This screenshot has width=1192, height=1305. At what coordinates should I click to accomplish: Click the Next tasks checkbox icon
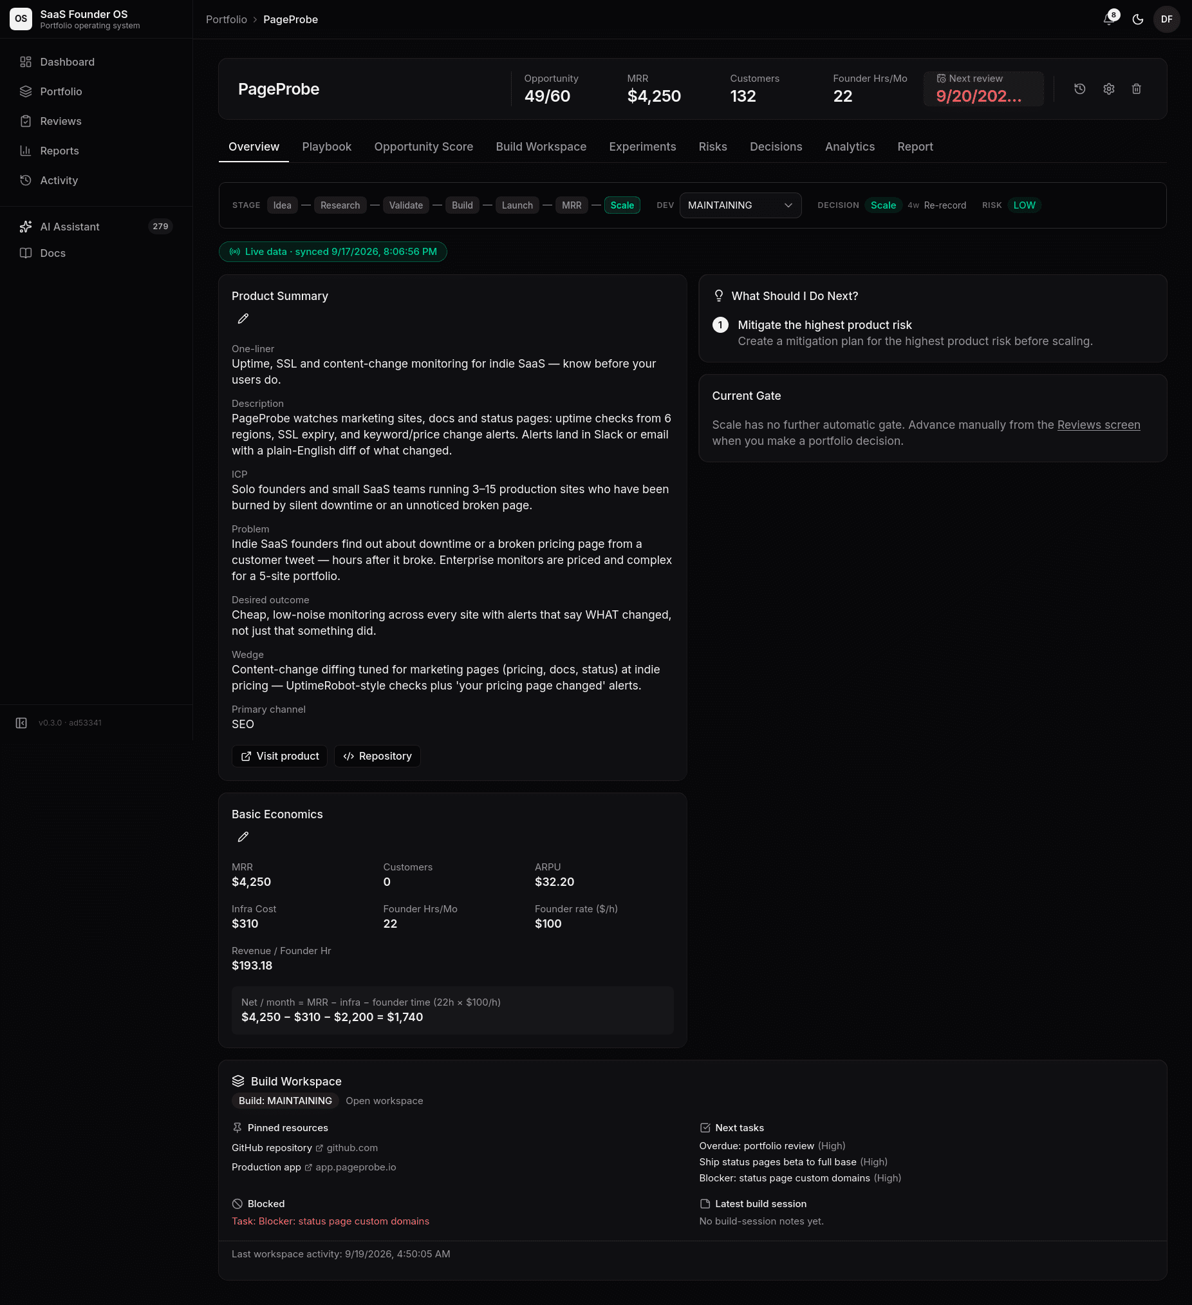coord(705,1128)
